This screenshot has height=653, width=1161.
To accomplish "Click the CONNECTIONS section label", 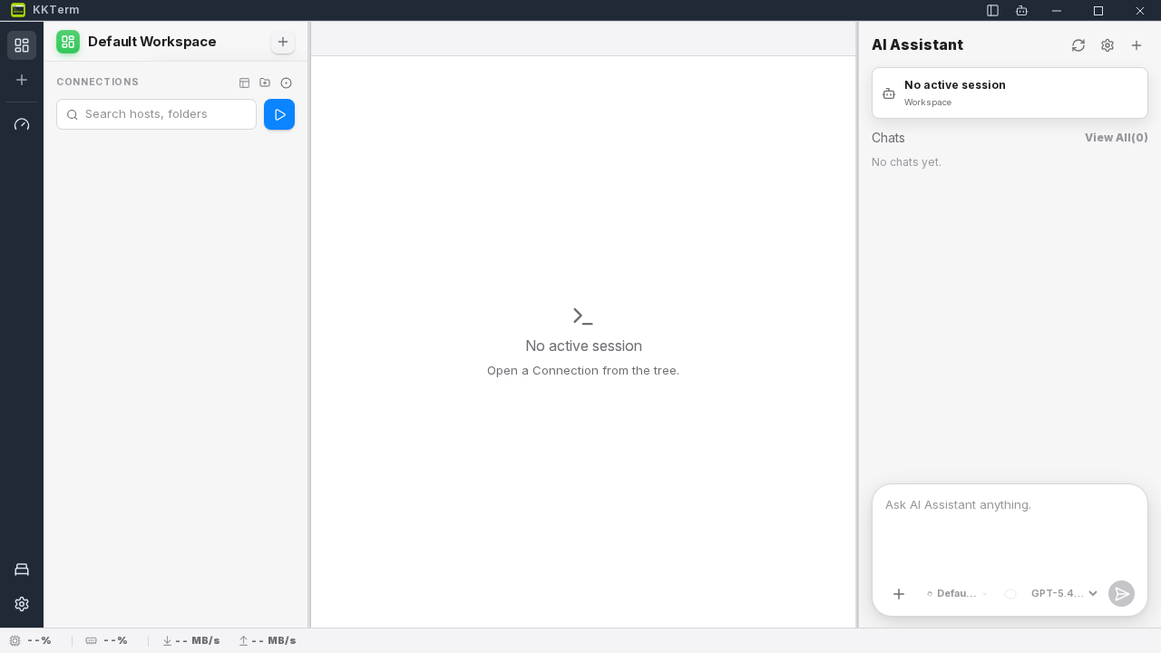I will pos(98,82).
